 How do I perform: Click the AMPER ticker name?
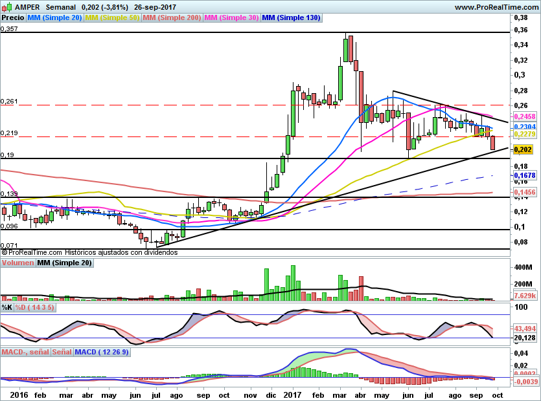click(x=27, y=7)
